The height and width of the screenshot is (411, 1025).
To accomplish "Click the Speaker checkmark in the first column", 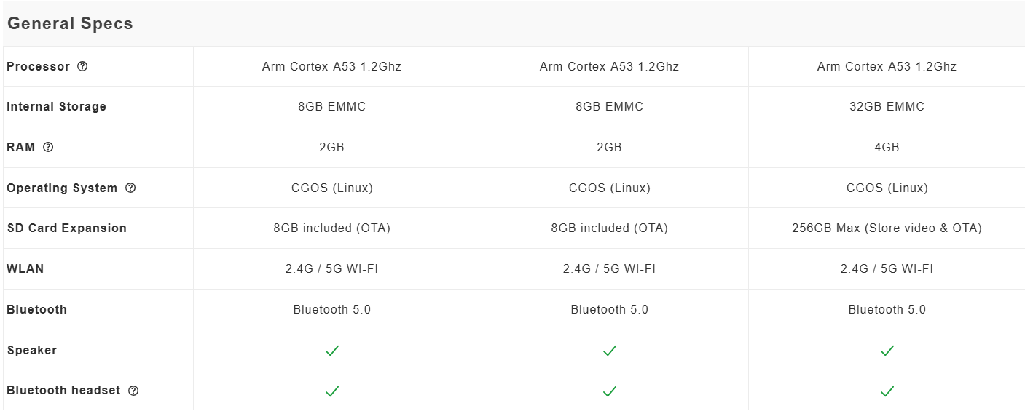I will click(x=332, y=351).
